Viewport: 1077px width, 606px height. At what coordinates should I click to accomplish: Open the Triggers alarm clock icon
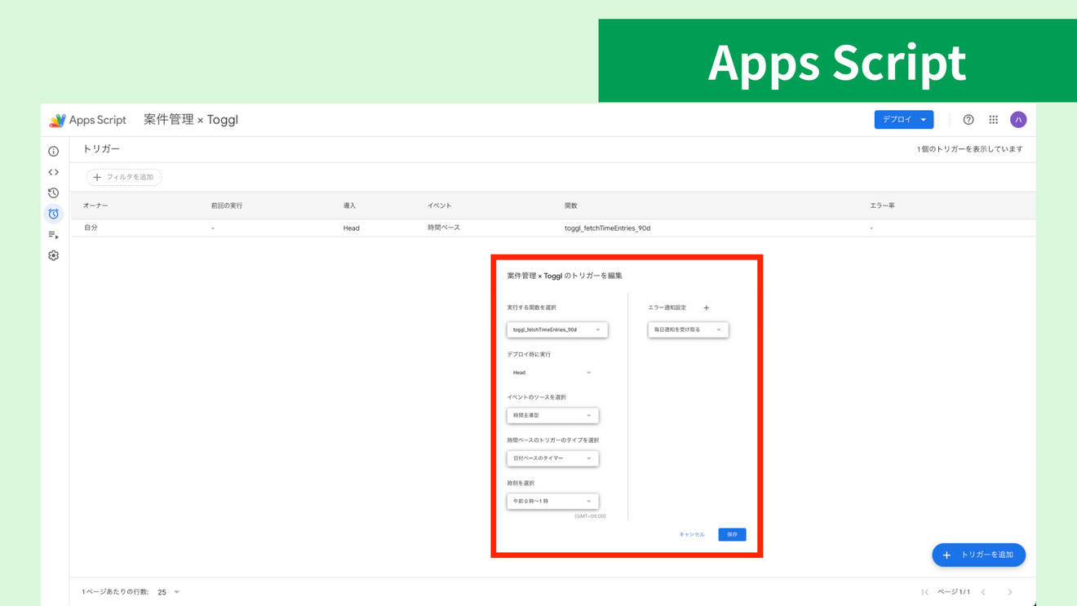54,214
